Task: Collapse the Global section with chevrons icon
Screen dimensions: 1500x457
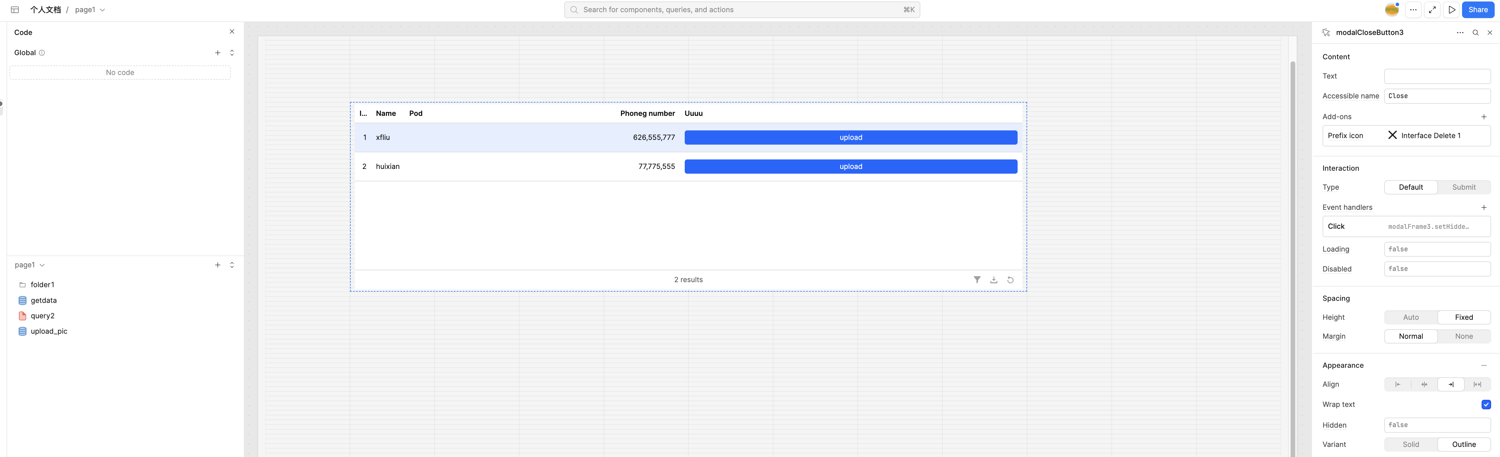Action: (232, 53)
